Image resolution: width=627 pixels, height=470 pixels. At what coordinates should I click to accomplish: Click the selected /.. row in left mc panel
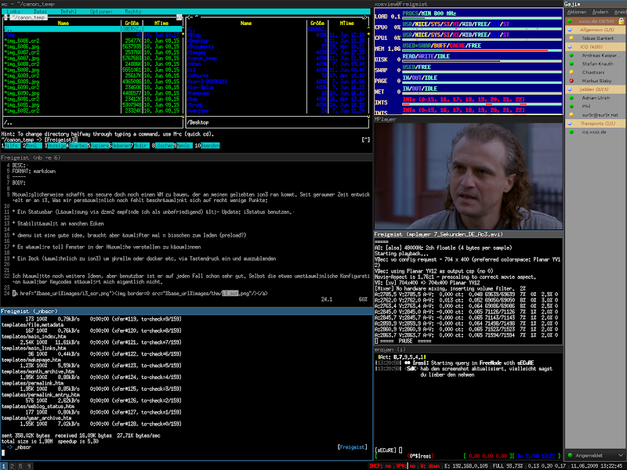92,29
